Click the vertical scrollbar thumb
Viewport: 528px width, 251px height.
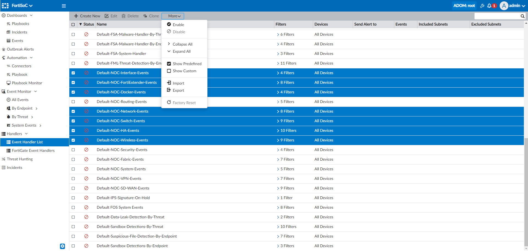click(x=526, y=192)
